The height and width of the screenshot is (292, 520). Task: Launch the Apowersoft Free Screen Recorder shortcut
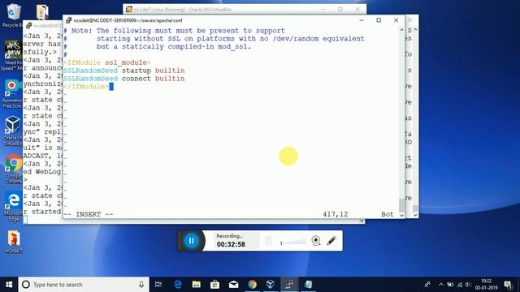pos(13,94)
